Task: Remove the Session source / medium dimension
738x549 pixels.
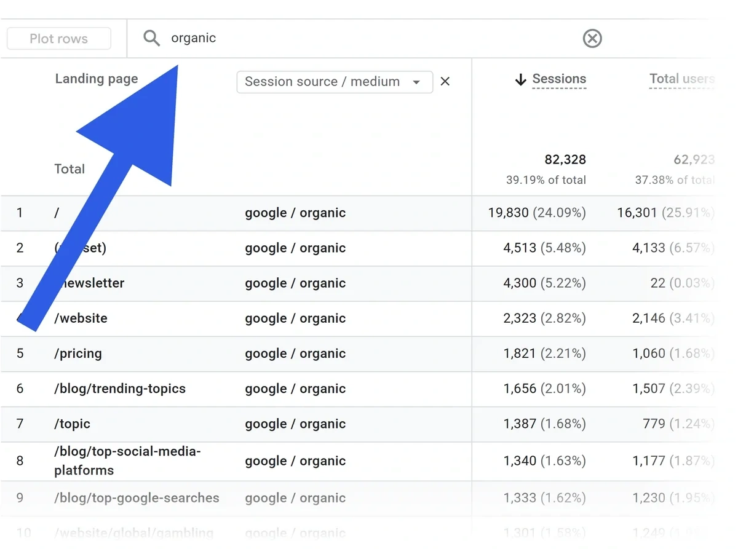Action: coord(445,81)
